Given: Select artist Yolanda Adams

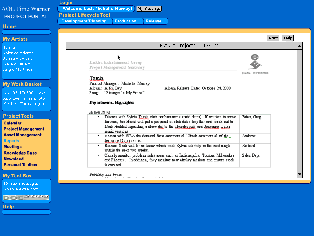Looking at the screenshot, I should coord(18,53).
